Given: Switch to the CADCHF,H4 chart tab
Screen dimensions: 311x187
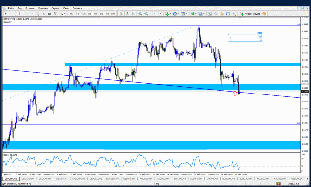Looking at the screenshot, I should point(79,179).
